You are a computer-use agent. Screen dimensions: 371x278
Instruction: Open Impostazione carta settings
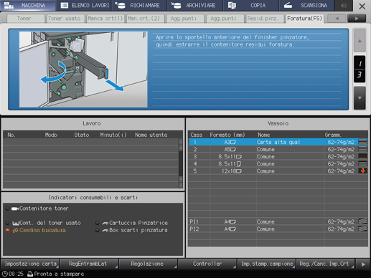(x=30, y=264)
